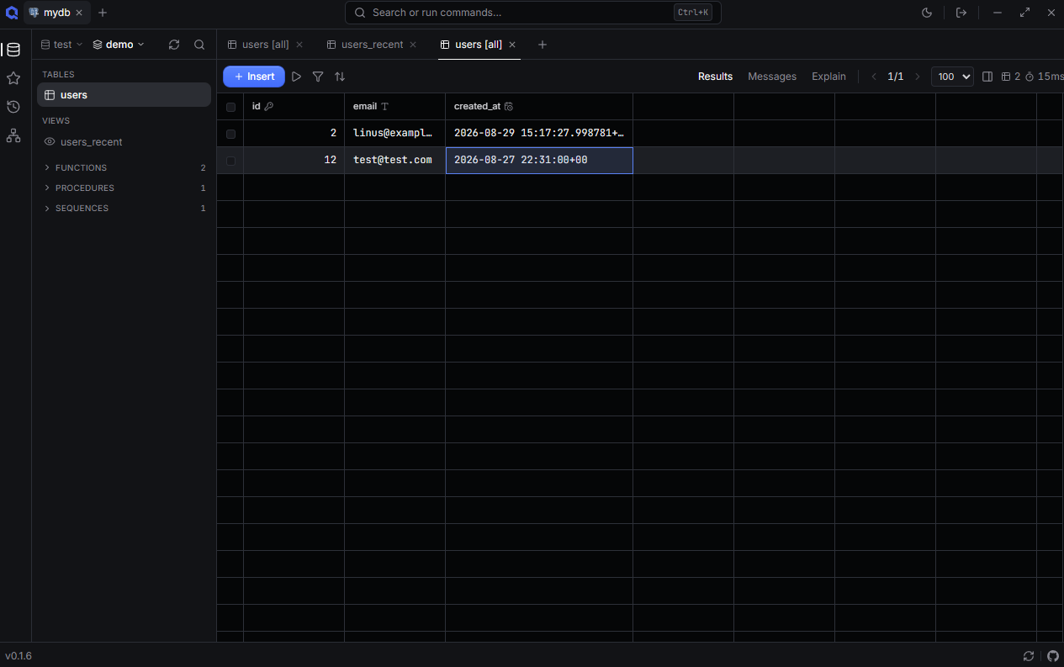Toggle dark mode moon icon
The image size is (1064, 667).
tap(927, 13)
